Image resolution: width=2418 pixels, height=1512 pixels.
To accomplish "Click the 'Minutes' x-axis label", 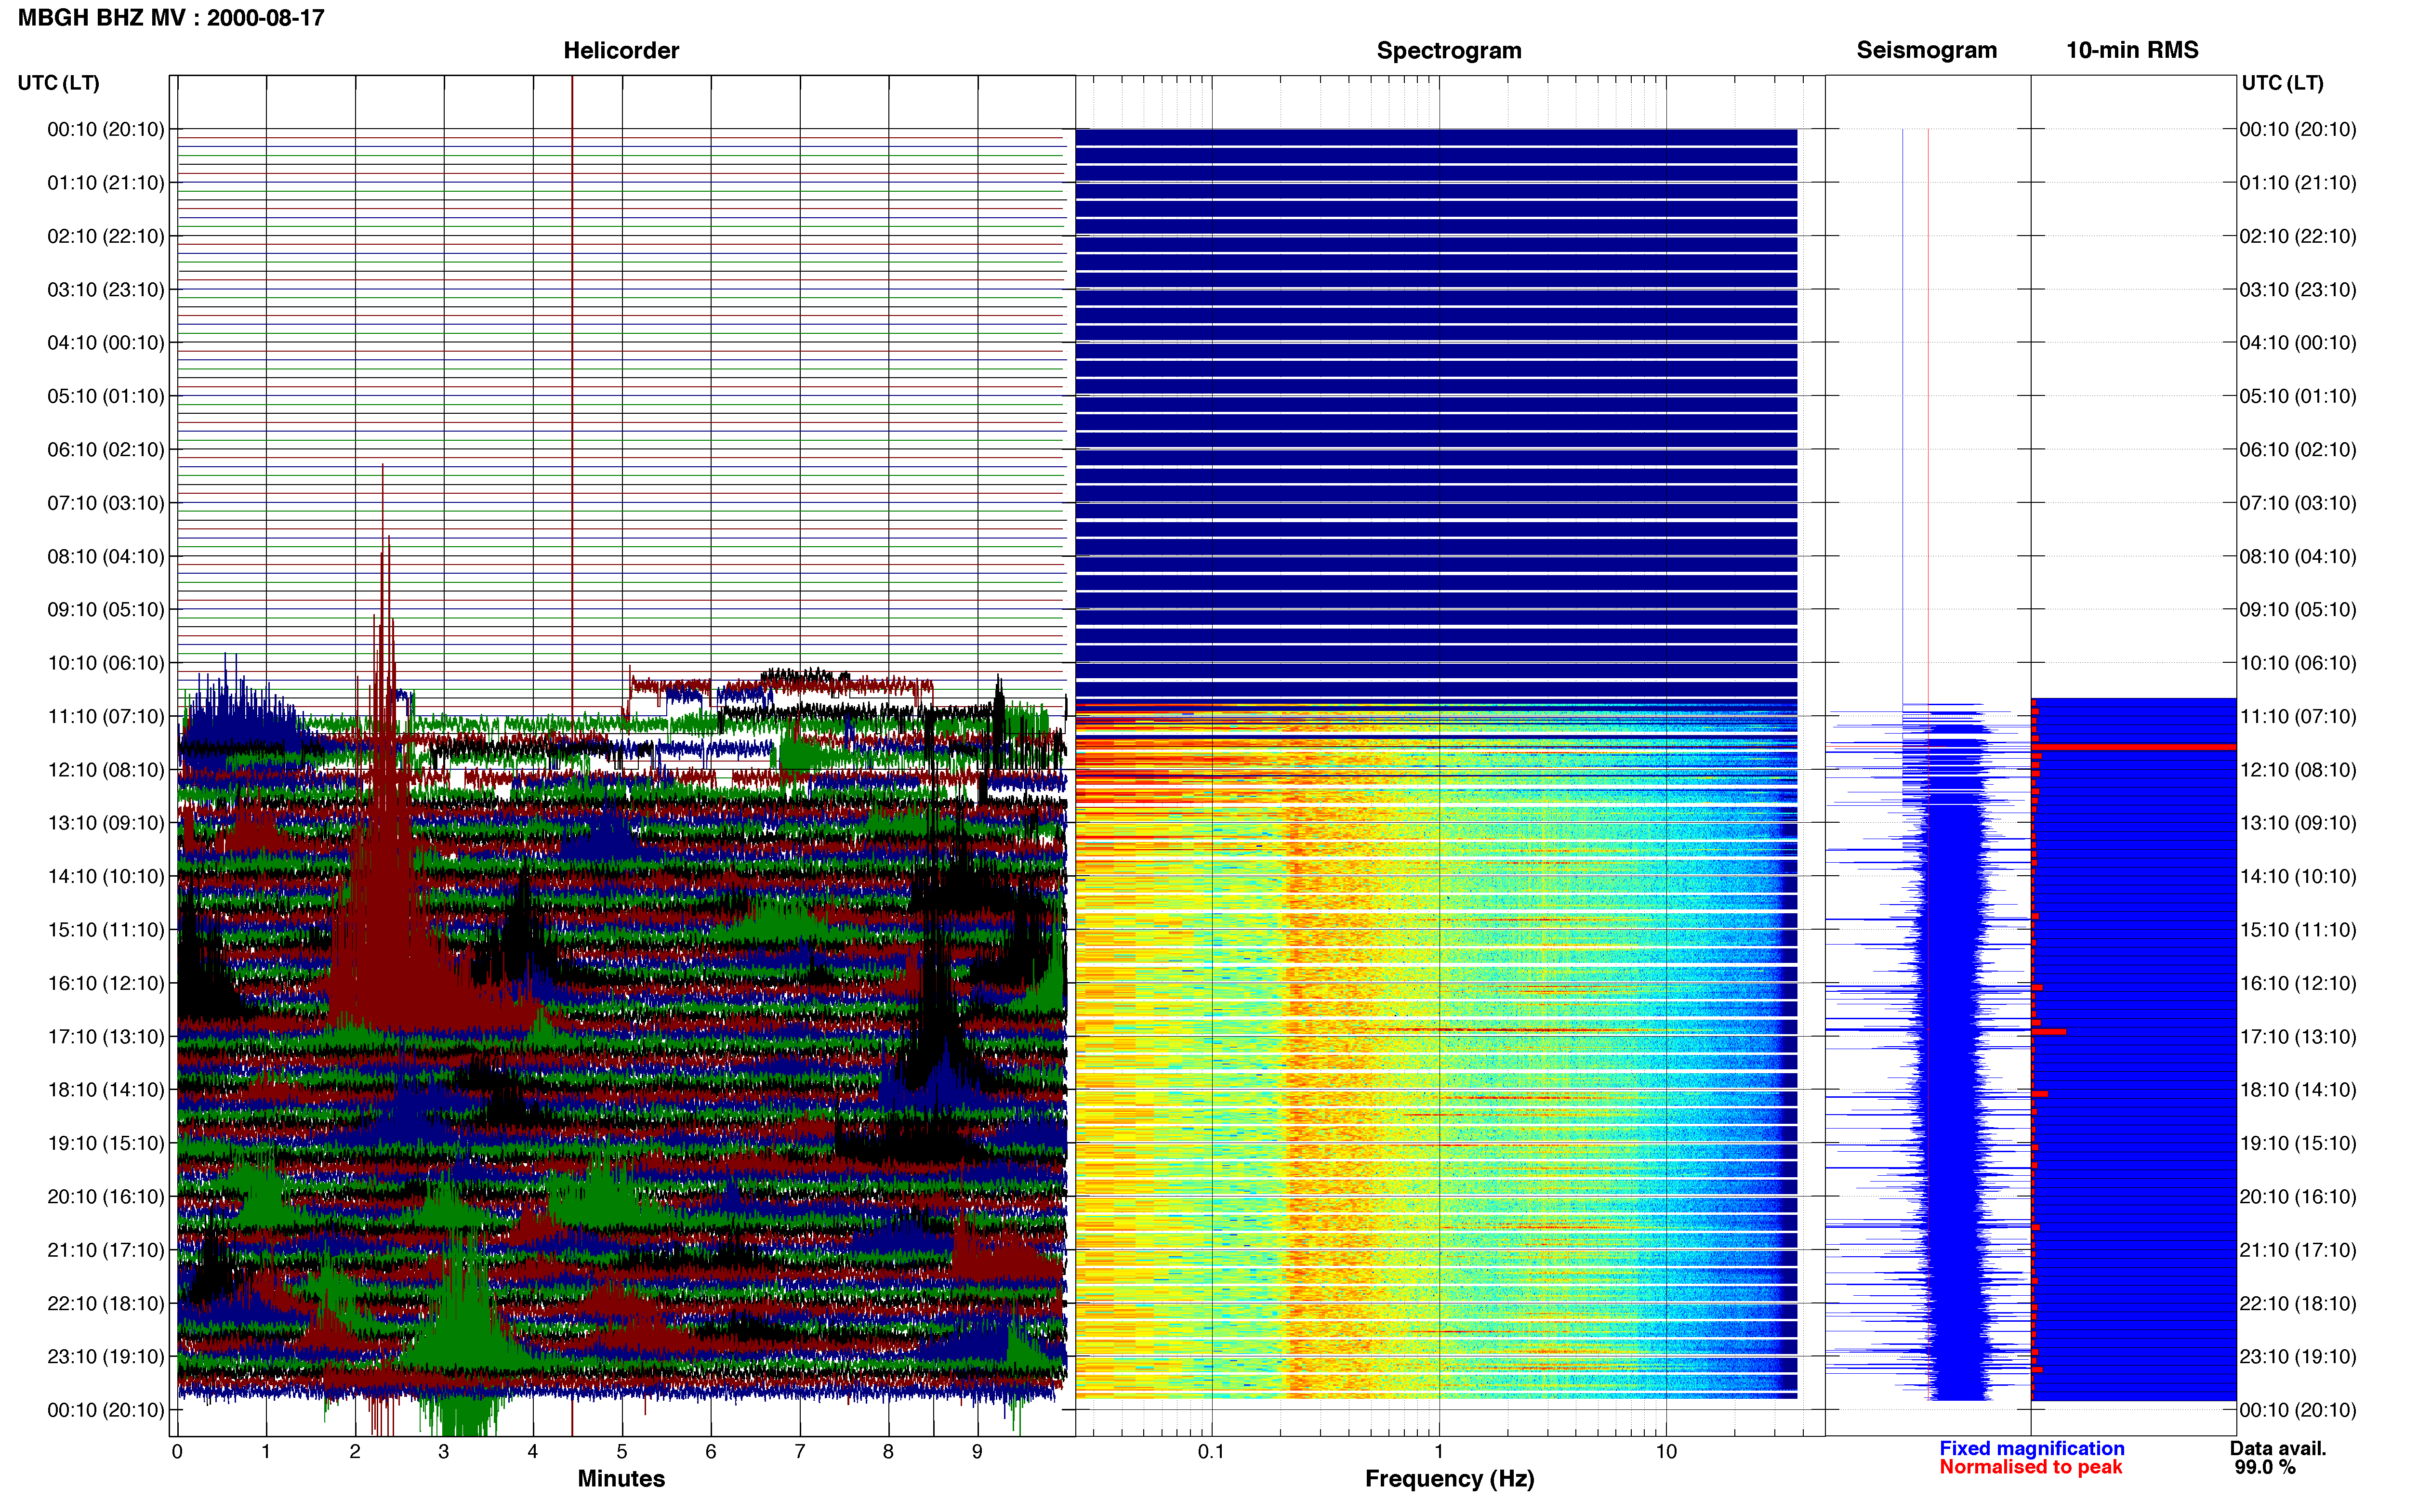I will click(621, 1478).
